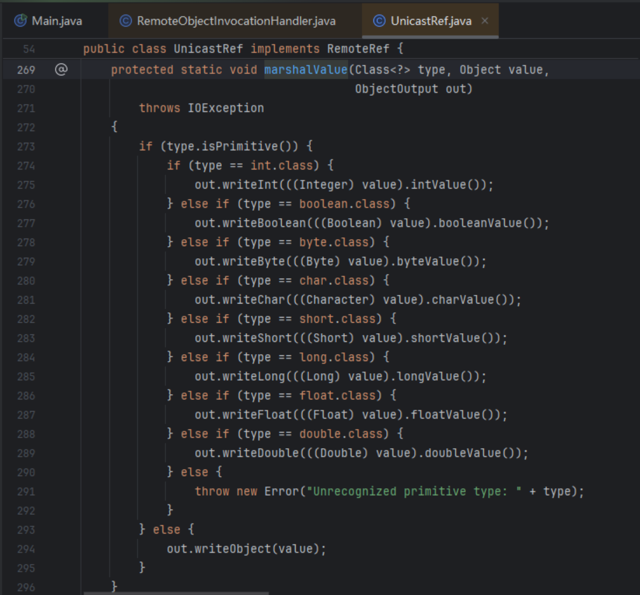Toggle breakpoint on line 275 number
The image size is (640, 595).
[26, 185]
